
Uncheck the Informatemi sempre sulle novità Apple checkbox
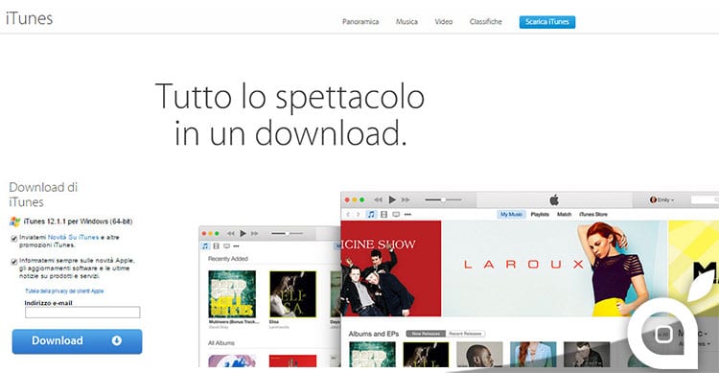[x=14, y=262]
